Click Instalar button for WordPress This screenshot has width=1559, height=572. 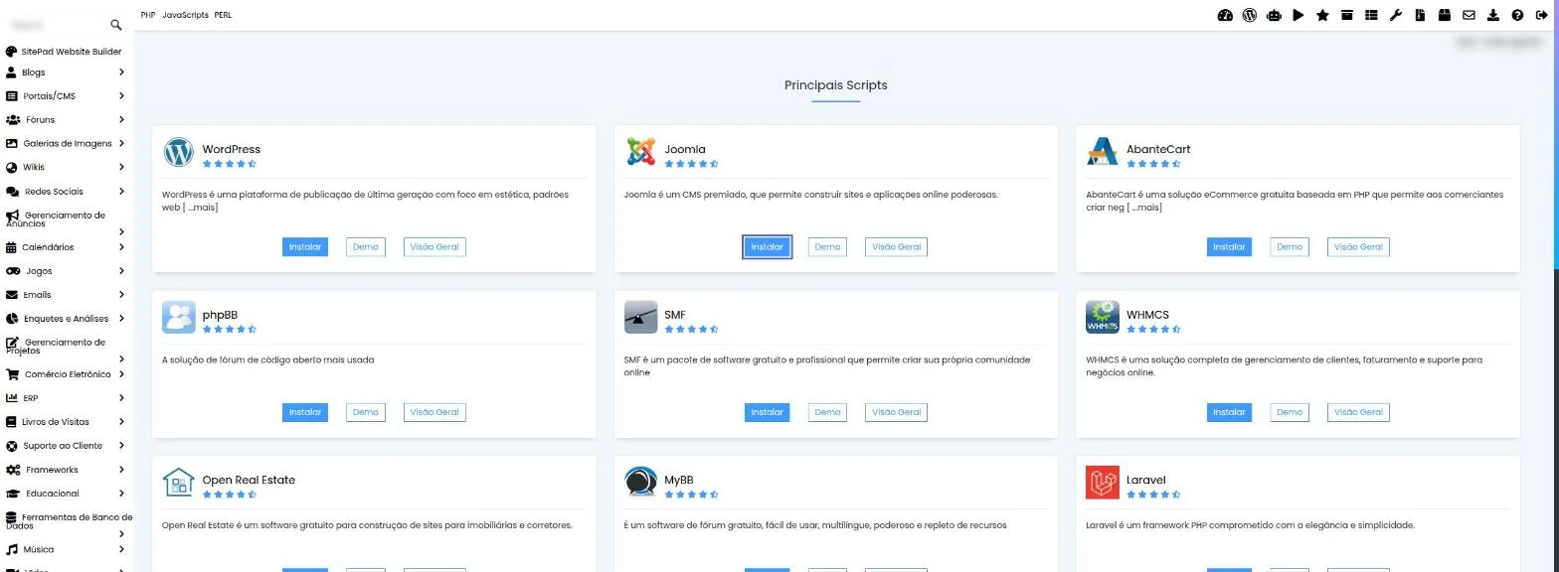click(x=305, y=247)
